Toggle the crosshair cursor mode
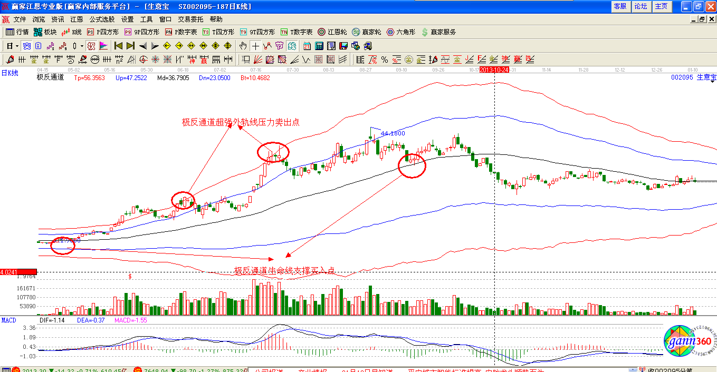This screenshot has width=717, height=372. [x=255, y=46]
